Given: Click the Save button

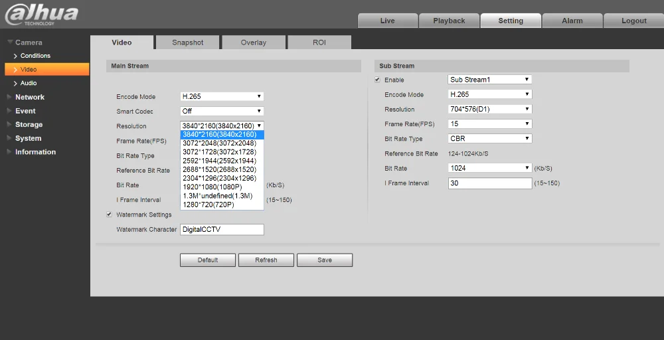Looking at the screenshot, I should pos(325,260).
